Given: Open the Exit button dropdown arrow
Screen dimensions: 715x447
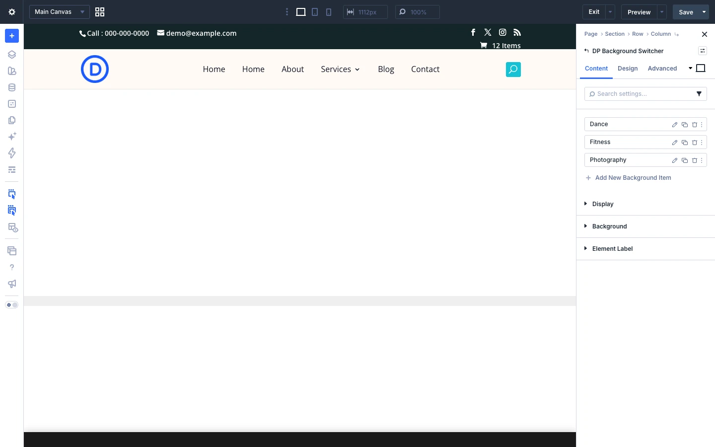Looking at the screenshot, I should (x=610, y=12).
